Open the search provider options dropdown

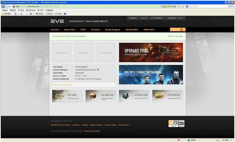pyautogui.click(x=233, y=7)
